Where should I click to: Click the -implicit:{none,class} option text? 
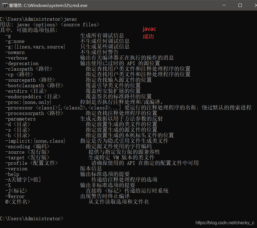(35, 141)
